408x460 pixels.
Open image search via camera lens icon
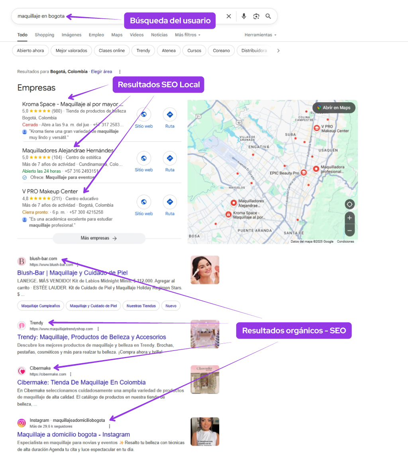pyautogui.click(x=256, y=16)
